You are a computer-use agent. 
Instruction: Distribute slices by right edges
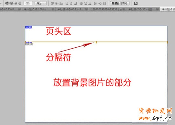(104, 3)
